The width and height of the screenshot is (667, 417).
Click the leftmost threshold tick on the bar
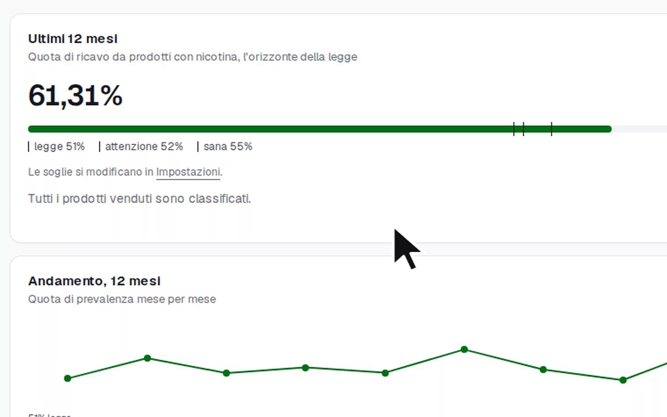pyautogui.click(x=514, y=129)
